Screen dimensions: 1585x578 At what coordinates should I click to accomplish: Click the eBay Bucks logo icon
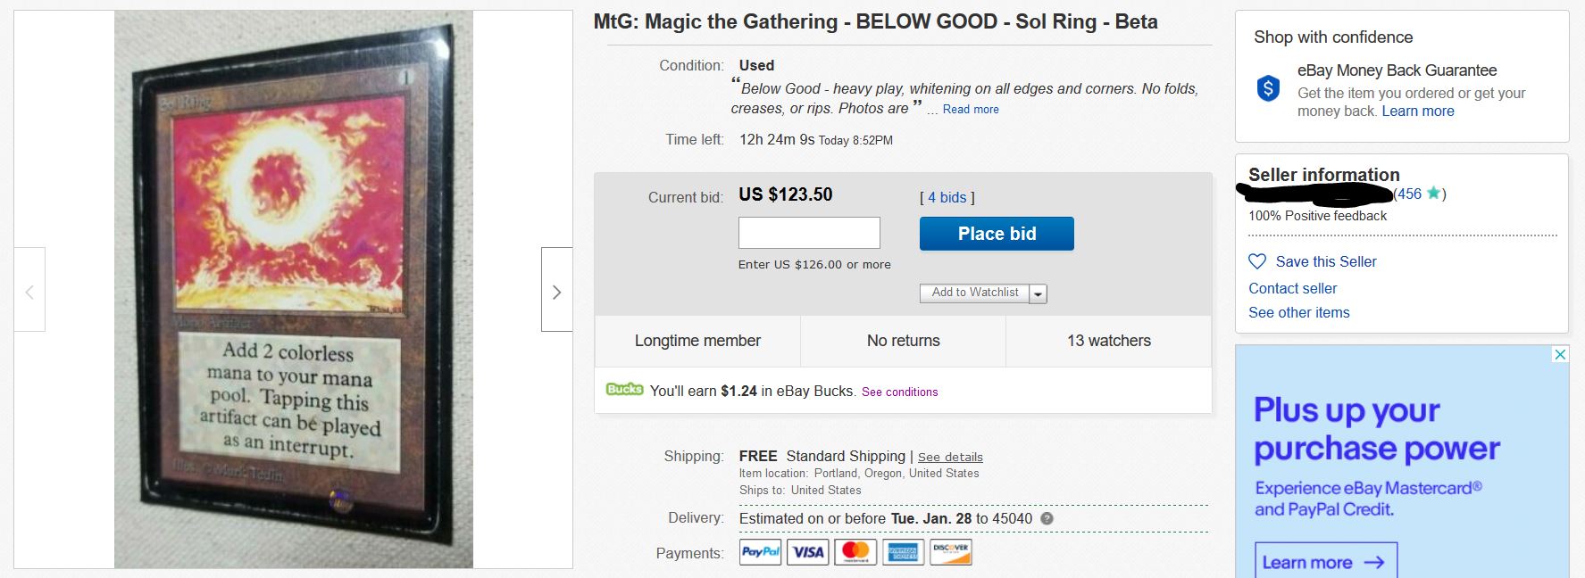(624, 390)
